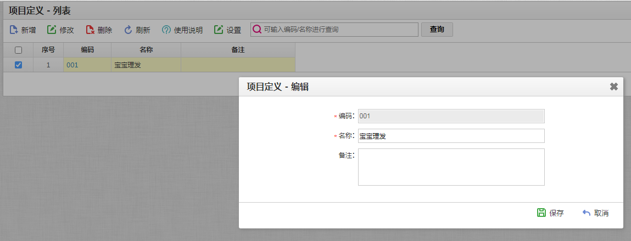Click the 序号 column header
Screen dimensions: 631x241
[48, 50]
